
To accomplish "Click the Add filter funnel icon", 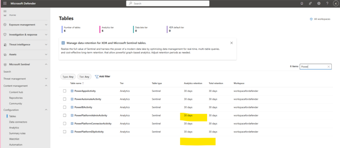I will 97,77.
